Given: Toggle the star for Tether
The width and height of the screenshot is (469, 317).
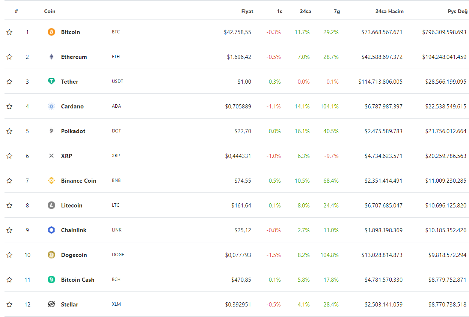Looking at the screenshot, I should pos(9,82).
